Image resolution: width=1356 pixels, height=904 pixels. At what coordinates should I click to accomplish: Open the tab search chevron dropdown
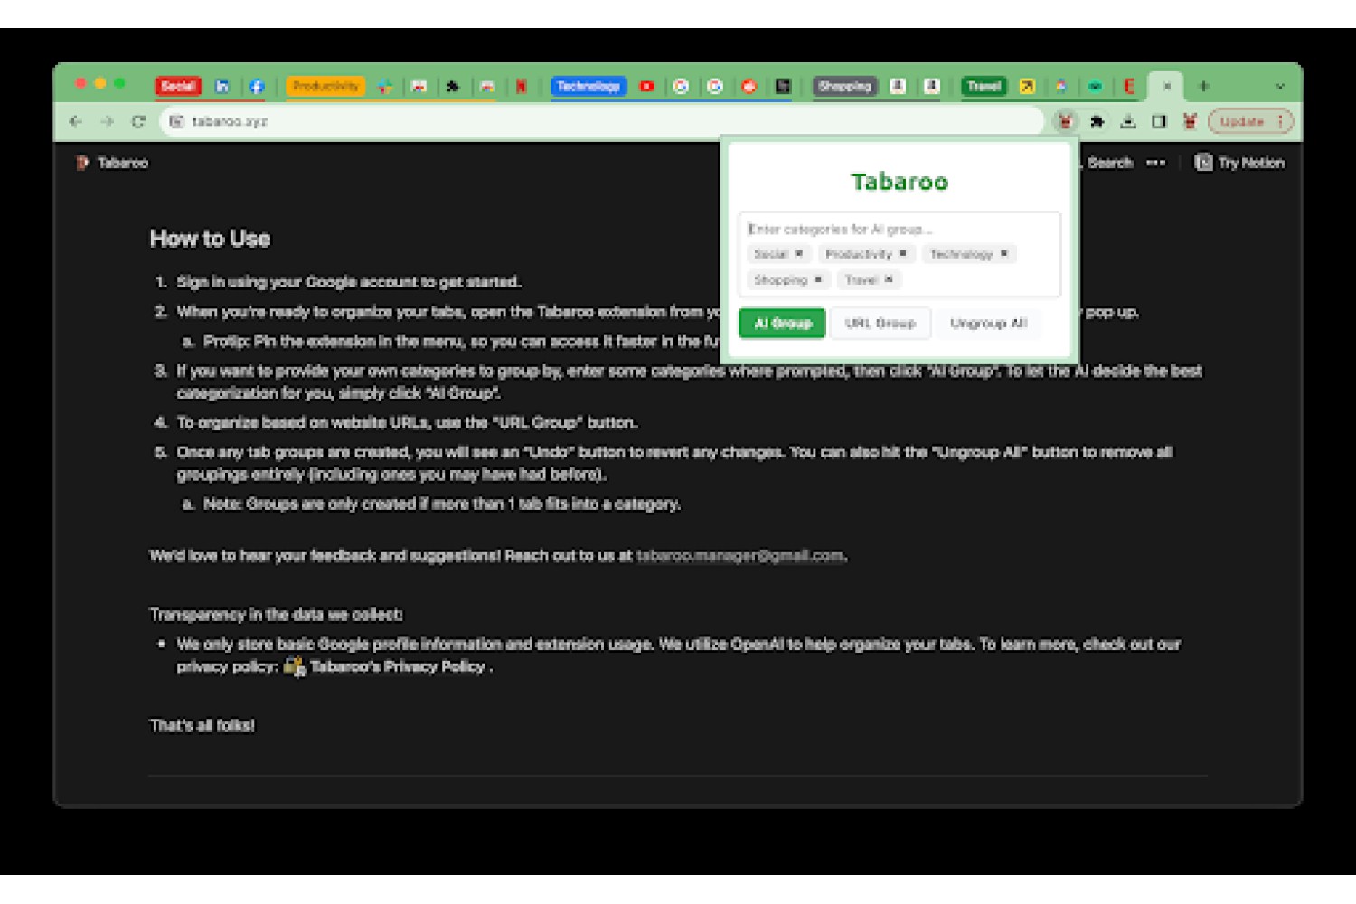[x=1280, y=87]
